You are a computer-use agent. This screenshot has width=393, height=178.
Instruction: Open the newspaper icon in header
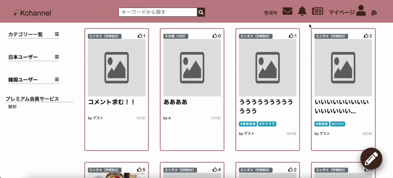point(317,11)
